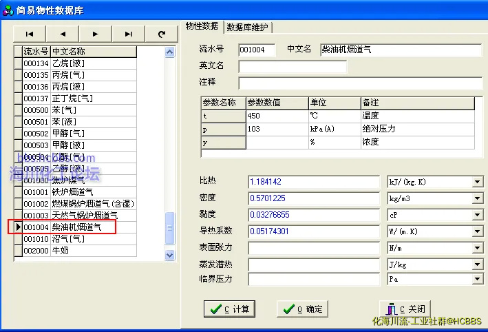Click the 注释 input field
The width and height of the screenshot is (488, 332).
(361, 83)
